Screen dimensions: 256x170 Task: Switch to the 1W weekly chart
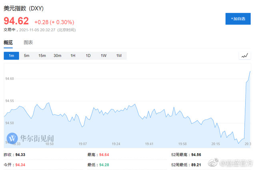coord(103,56)
